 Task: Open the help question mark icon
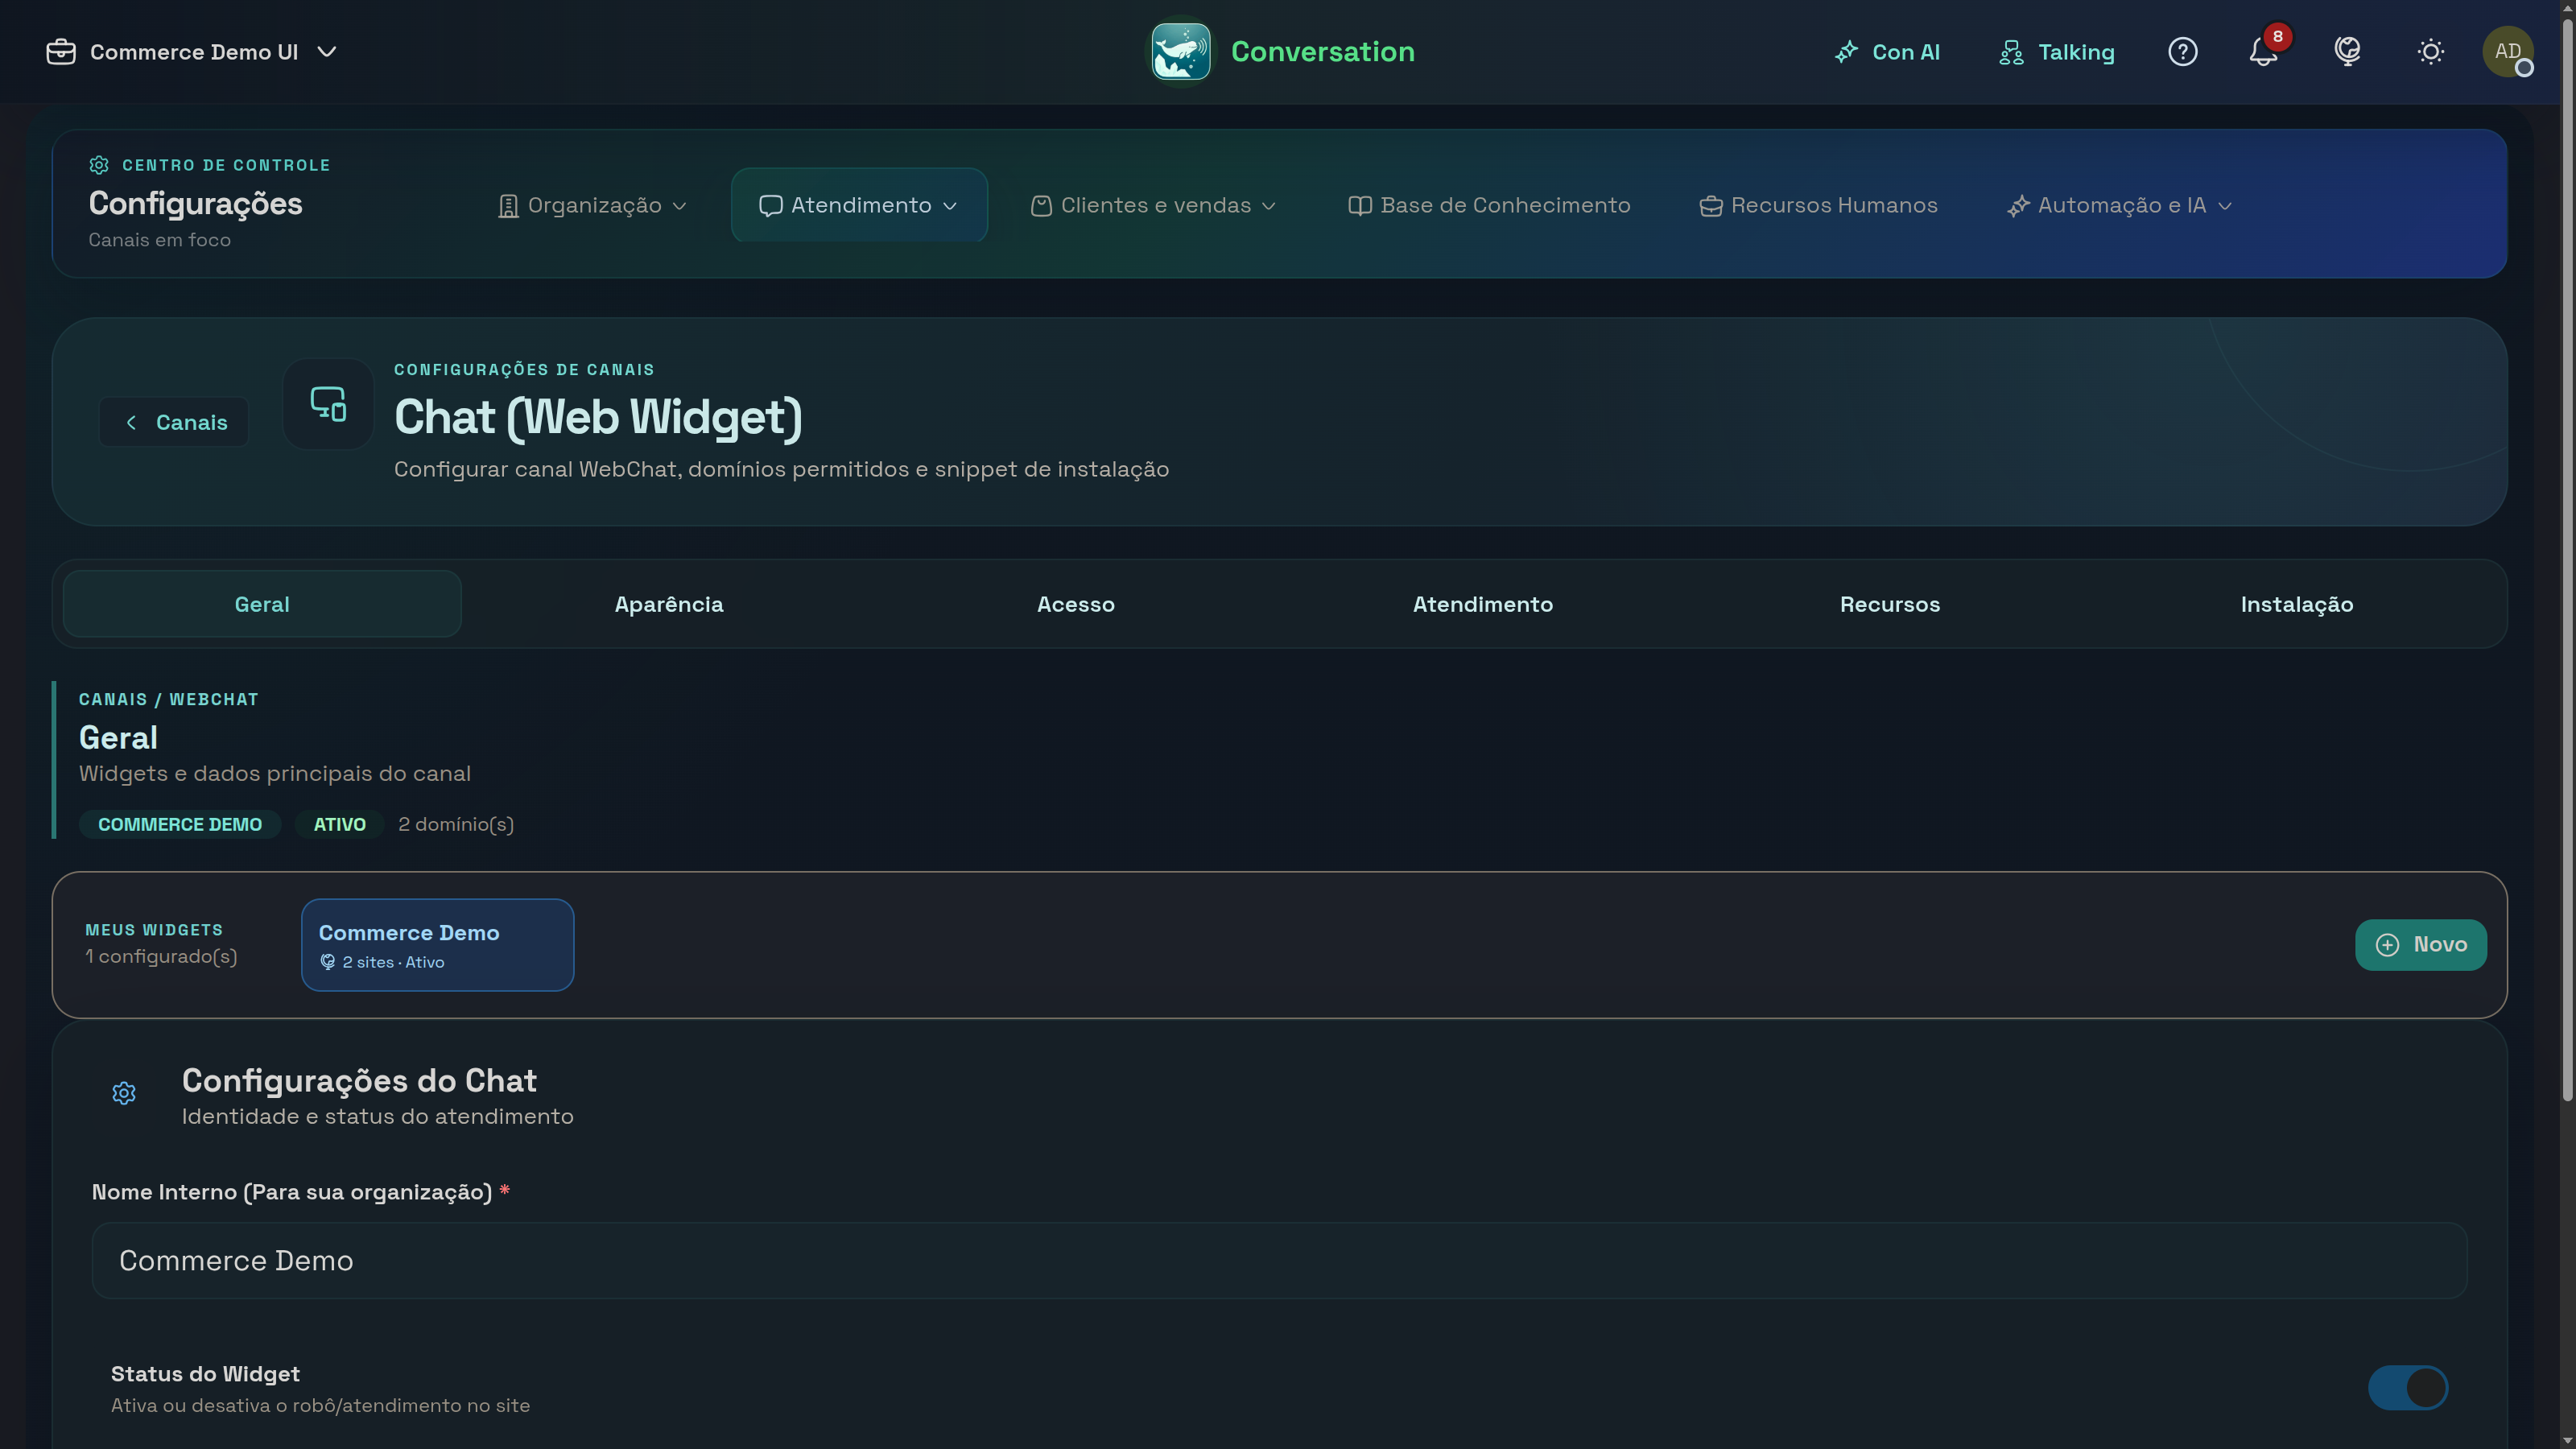pyautogui.click(x=2182, y=52)
